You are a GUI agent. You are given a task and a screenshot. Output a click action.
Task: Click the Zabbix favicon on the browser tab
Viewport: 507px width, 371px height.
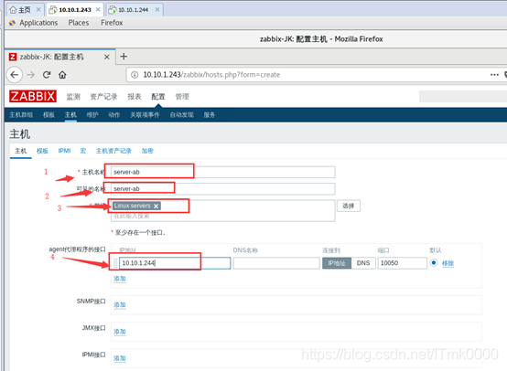(13, 57)
